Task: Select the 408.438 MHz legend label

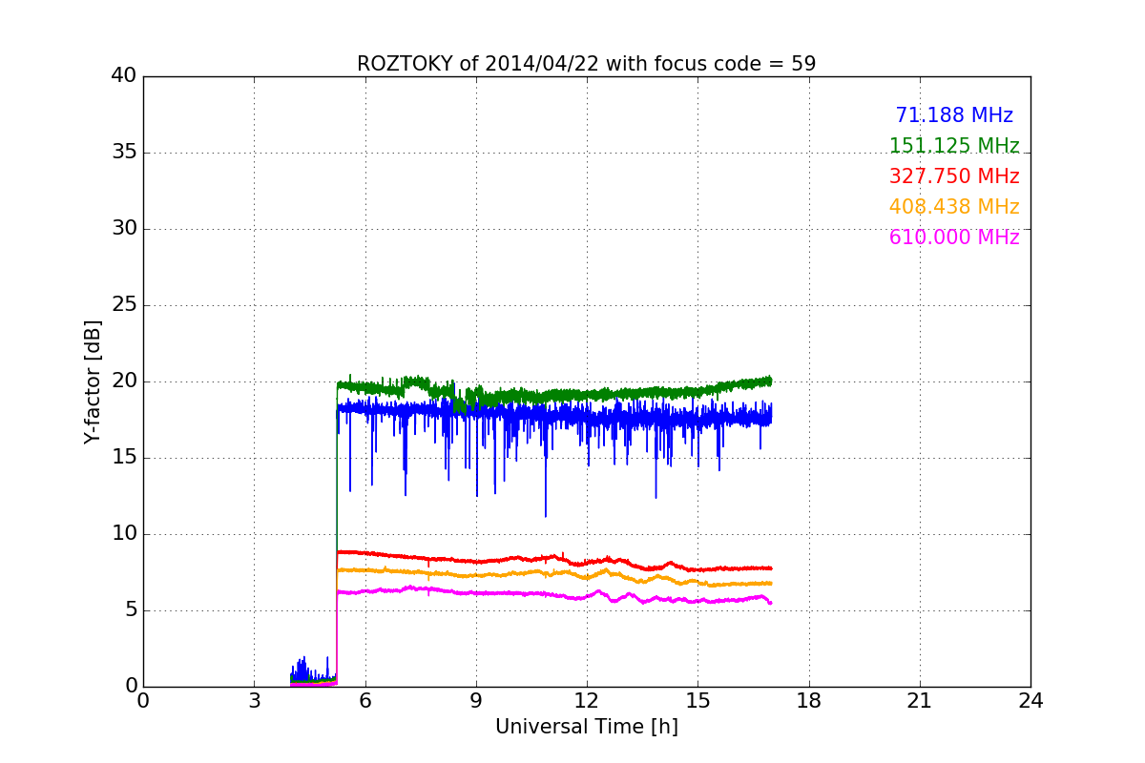Action: tap(954, 207)
